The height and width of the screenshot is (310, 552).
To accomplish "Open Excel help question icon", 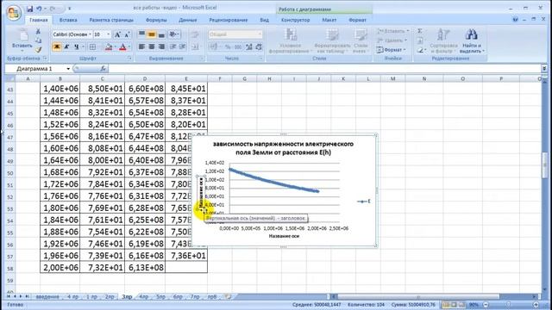I will 516,20.
